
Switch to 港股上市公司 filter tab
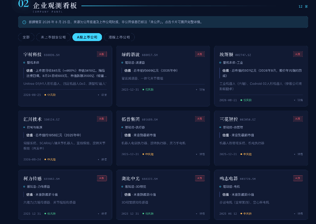pos(119,37)
